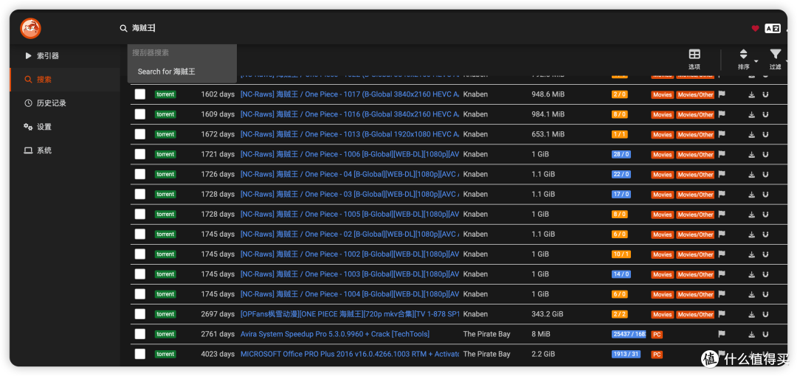Tick the checkbox for One Piece - 1017
This screenshot has height=376, width=797.
pos(139,94)
